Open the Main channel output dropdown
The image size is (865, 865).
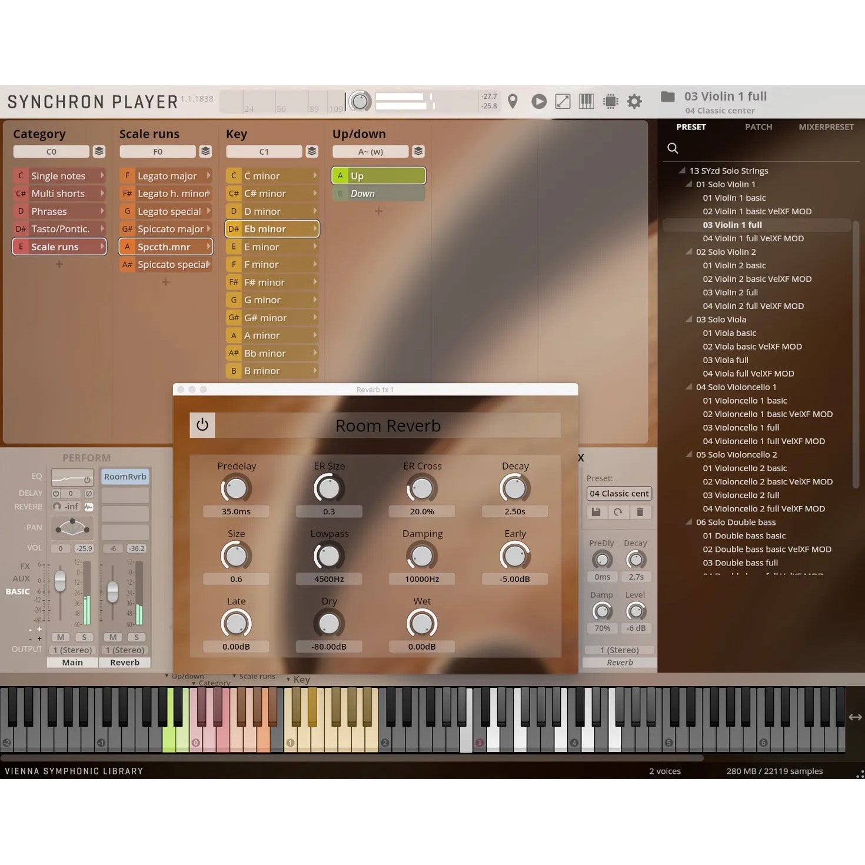pyautogui.click(x=72, y=650)
